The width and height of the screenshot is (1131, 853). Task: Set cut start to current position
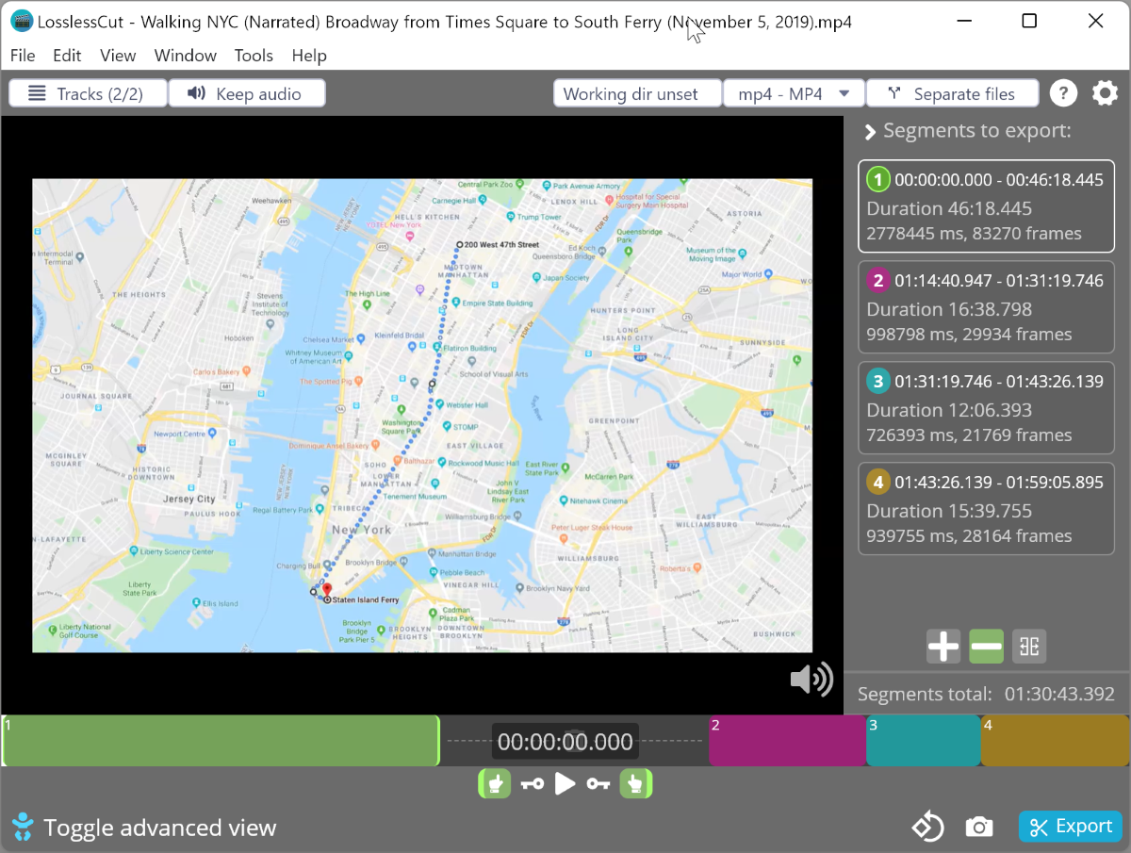tap(495, 783)
